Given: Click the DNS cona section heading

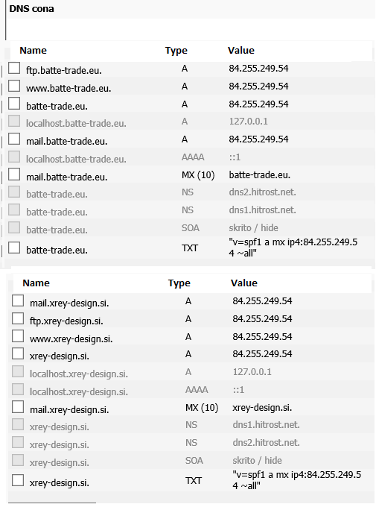Looking at the screenshot, I should (x=31, y=9).
